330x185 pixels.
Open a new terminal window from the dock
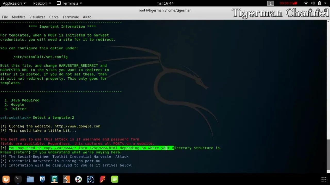18,179
